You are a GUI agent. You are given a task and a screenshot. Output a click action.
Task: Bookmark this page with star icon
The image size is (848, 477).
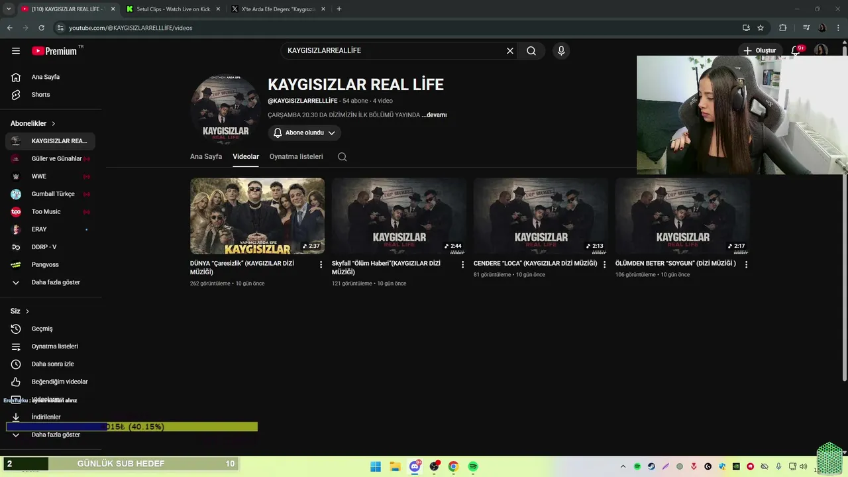click(x=761, y=28)
